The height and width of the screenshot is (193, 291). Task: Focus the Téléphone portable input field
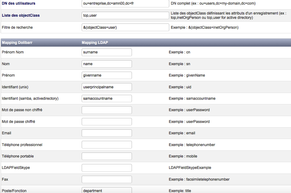pyautogui.click(x=107, y=156)
